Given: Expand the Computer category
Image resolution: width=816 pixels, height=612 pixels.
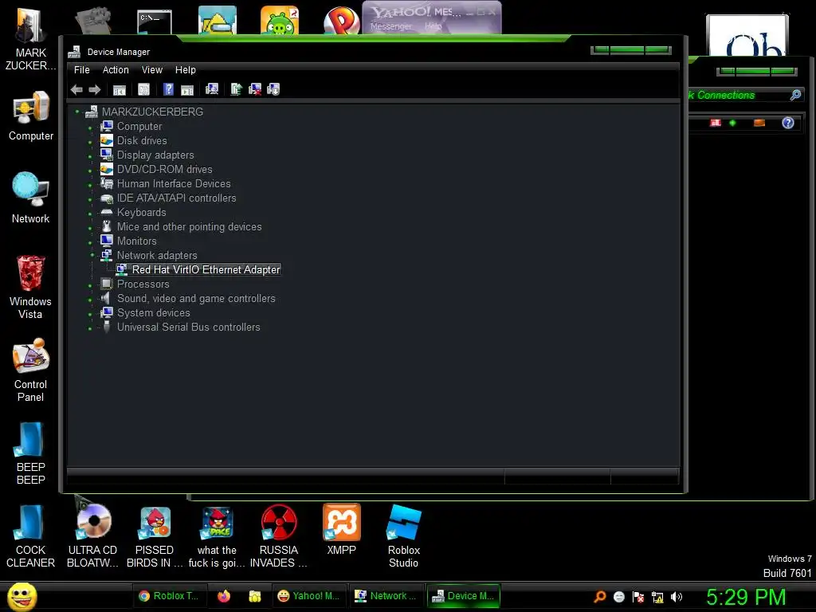Looking at the screenshot, I should [x=90, y=127].
